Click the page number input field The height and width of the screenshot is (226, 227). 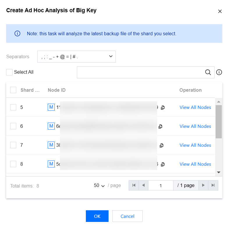tap(161, 186)
